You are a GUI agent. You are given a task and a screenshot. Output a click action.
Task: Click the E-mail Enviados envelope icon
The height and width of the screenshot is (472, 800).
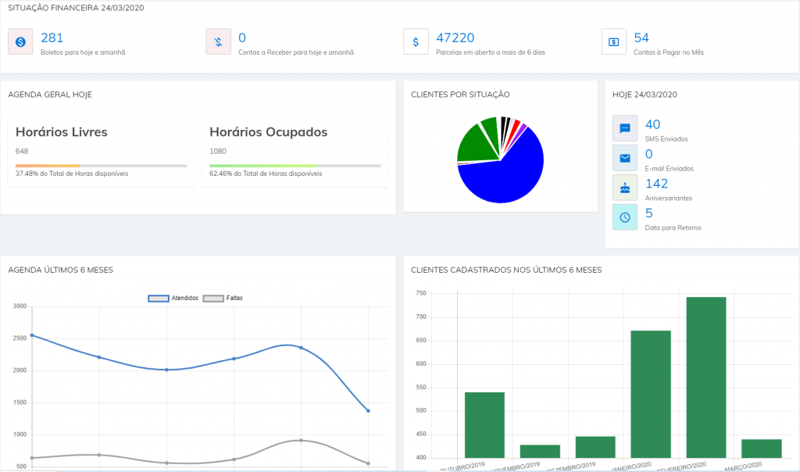[x=625, y=159]
